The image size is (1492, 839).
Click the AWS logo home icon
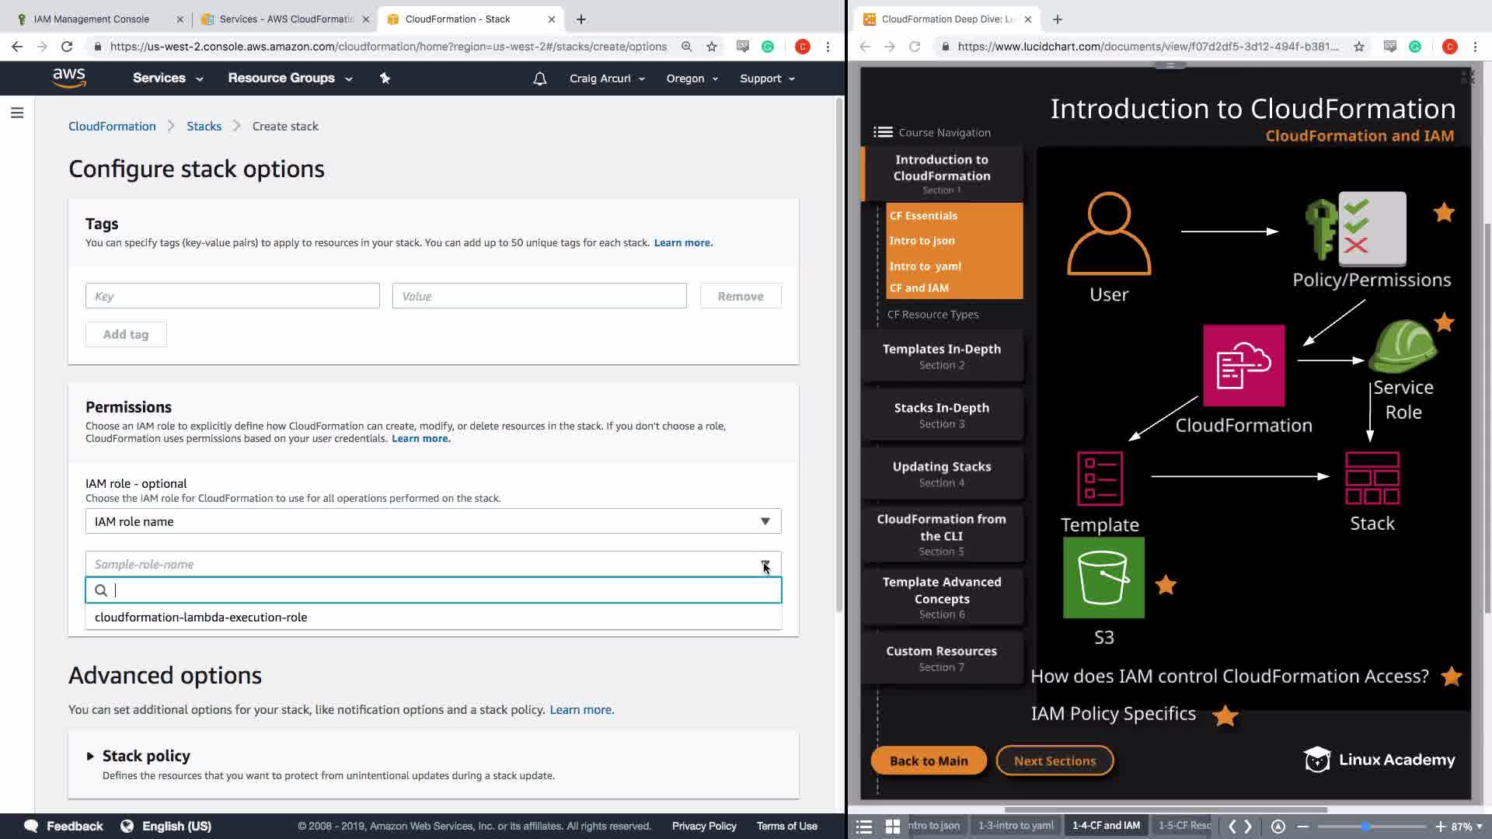pyautogui.click(x=69, y=78)
